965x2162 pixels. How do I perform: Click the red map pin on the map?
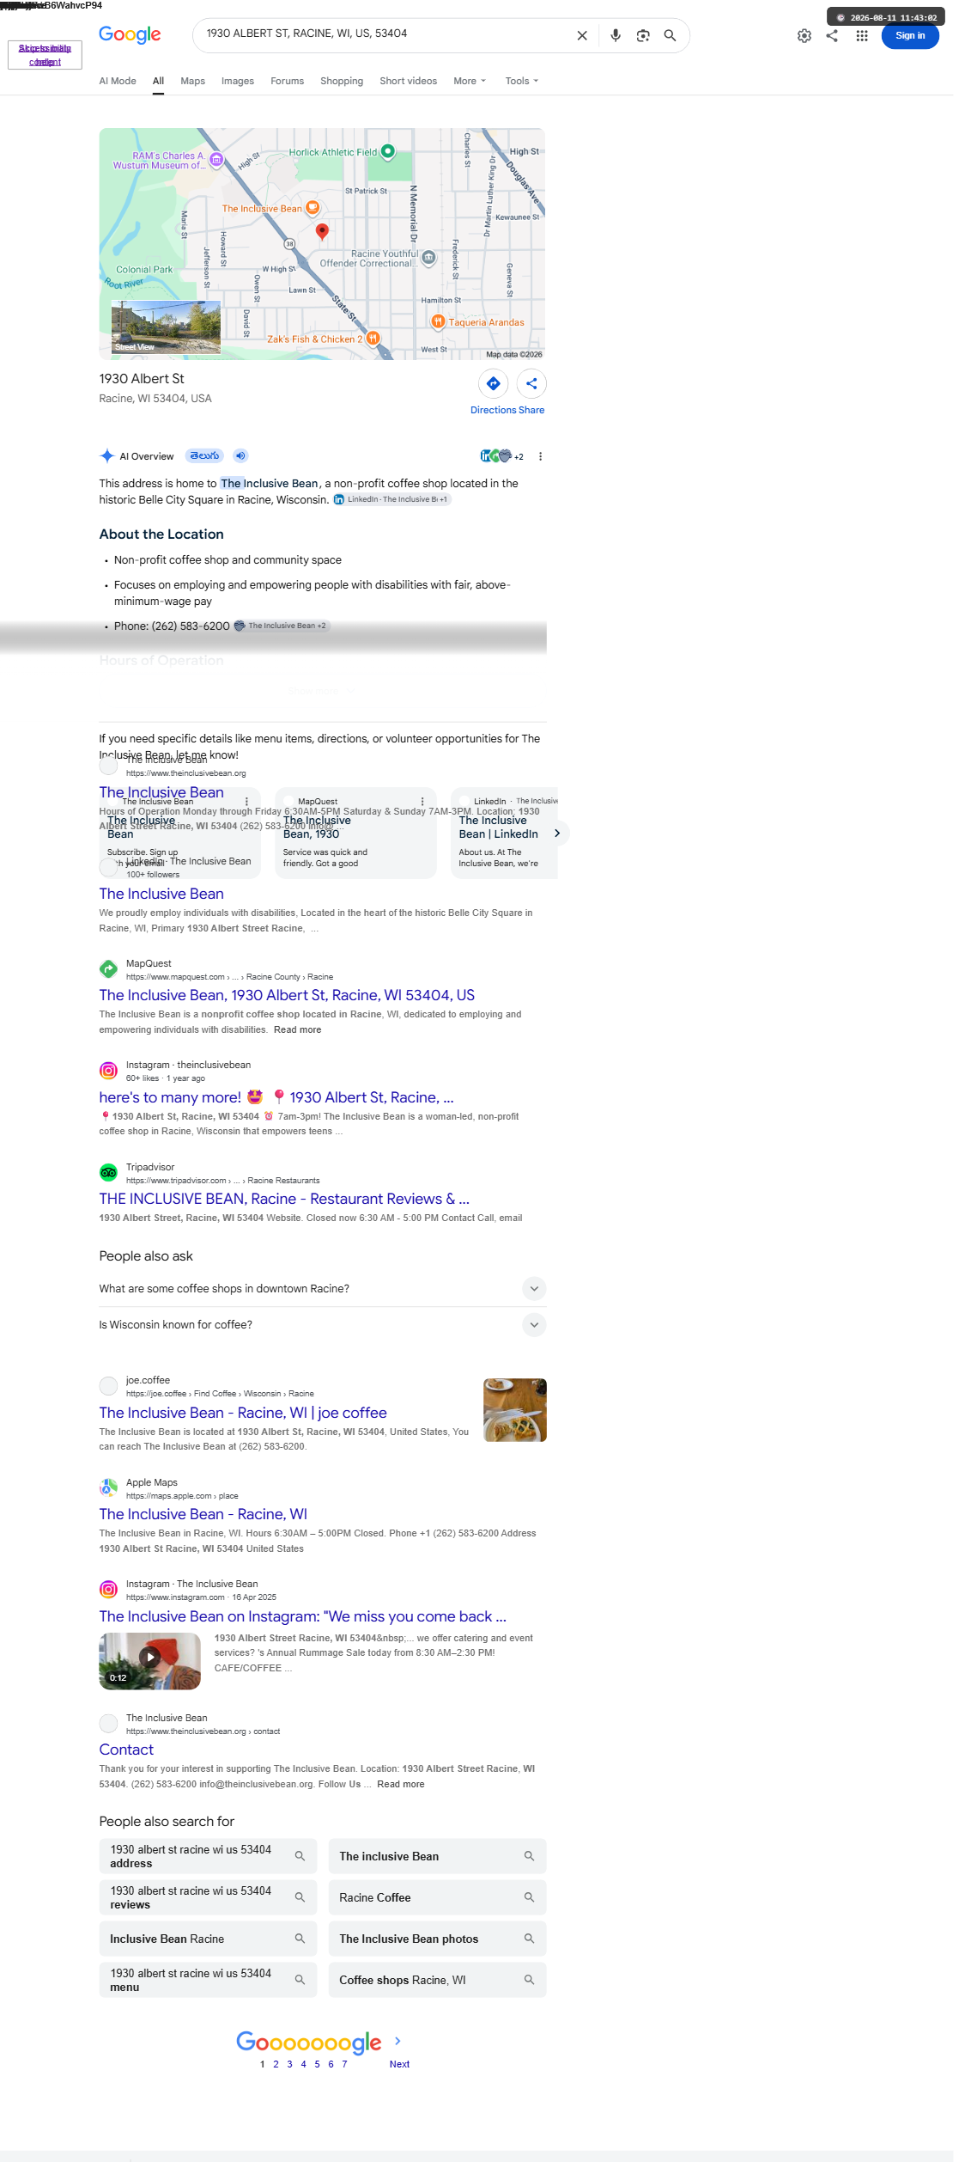click(322, 231)
